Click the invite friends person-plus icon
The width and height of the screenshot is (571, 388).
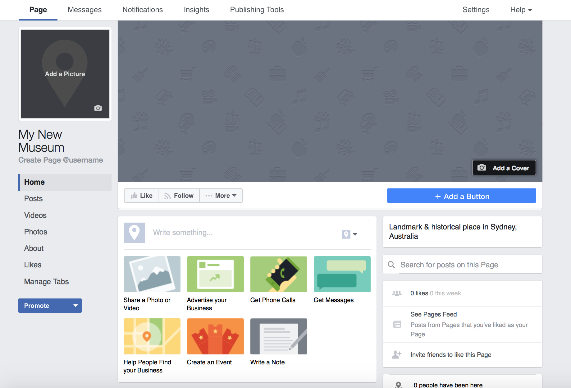397,354
